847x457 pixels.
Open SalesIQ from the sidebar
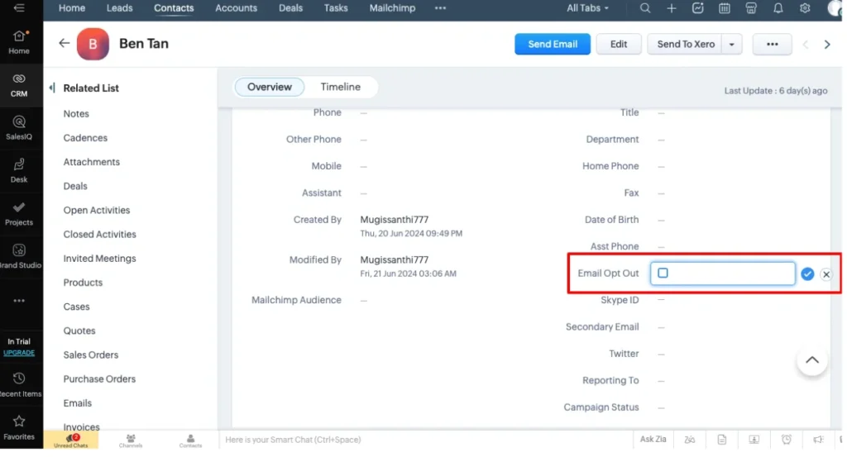click(19, 128)
